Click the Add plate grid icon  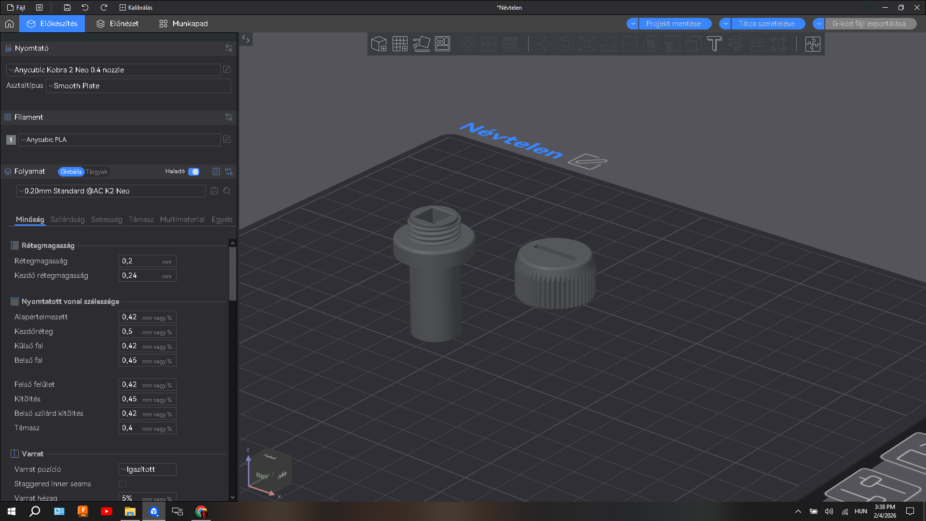click(400, 44)
